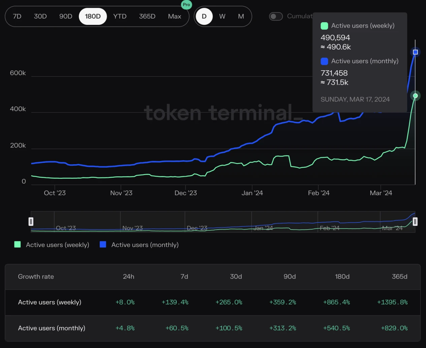Click the green Pro badge

[x=186, y=5]
